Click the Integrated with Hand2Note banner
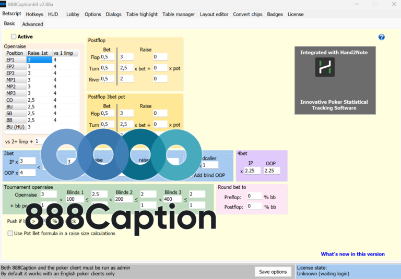 click(335, 80)
